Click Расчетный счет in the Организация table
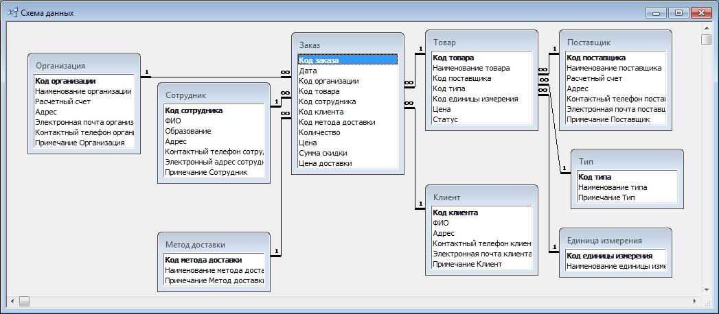719x314 pixels. pyautogui.click(x=62, y=101)
